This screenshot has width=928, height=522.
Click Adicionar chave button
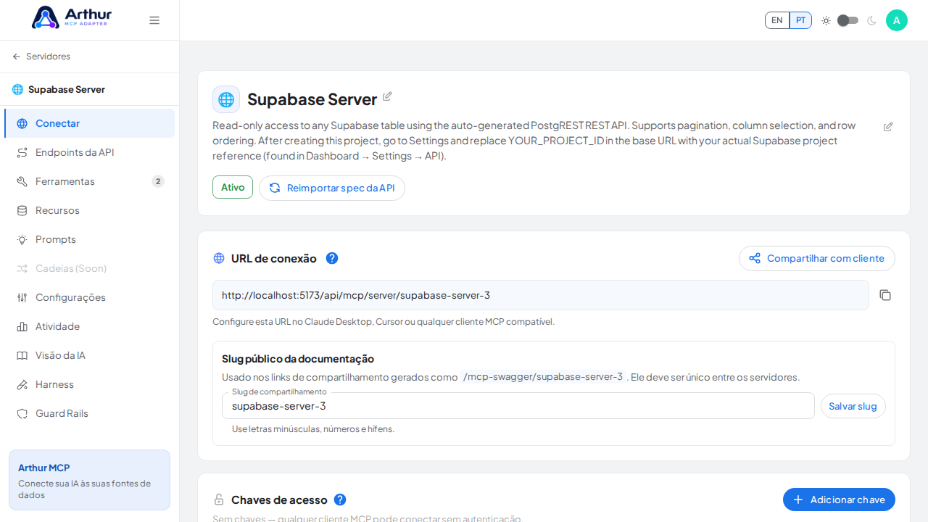pos(839,500)
